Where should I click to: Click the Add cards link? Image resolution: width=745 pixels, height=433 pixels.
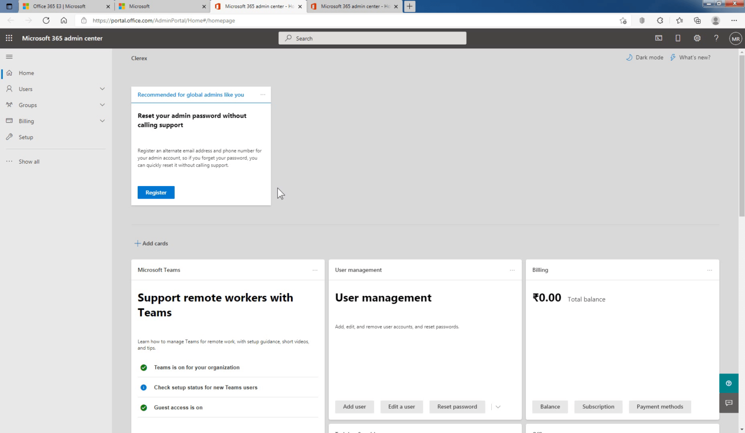click(x=151, y=243)
